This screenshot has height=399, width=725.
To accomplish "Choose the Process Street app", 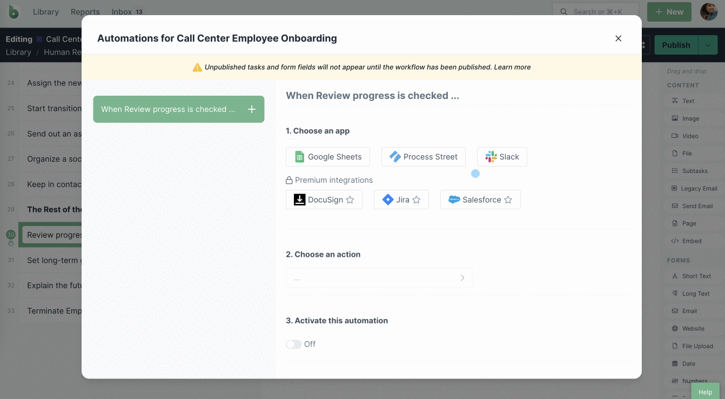I will [x=424, y=157].
